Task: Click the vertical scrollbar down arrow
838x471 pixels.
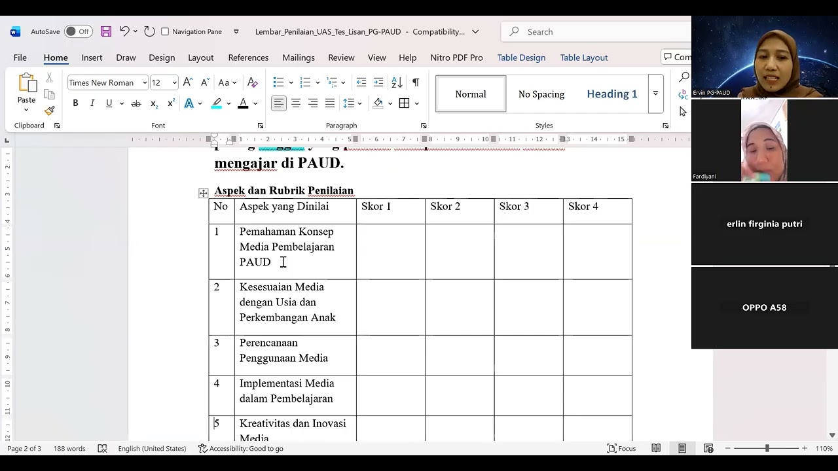Action: (x=832, y=435)
